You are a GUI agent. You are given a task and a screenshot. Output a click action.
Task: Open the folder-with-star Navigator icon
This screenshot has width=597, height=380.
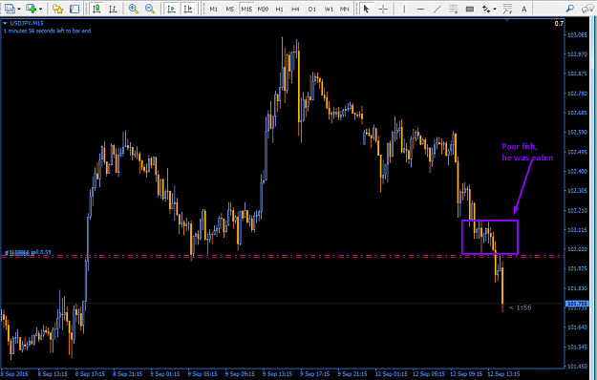(x=57, y=9)
